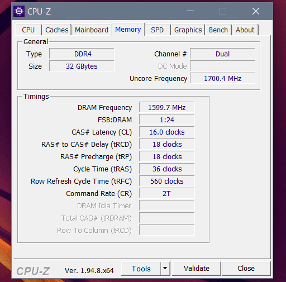Click the tRCD value 18 clocks
Image resolution: width=286 pixels, height=282 pixels.
pyautogui.click(x=167, y=145)
